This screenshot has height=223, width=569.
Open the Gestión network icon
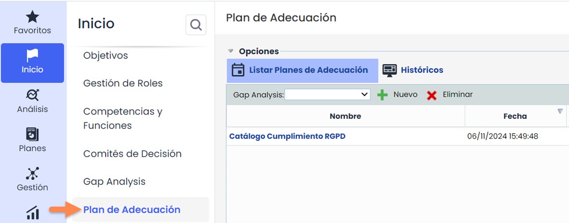(x=32, y=174)
